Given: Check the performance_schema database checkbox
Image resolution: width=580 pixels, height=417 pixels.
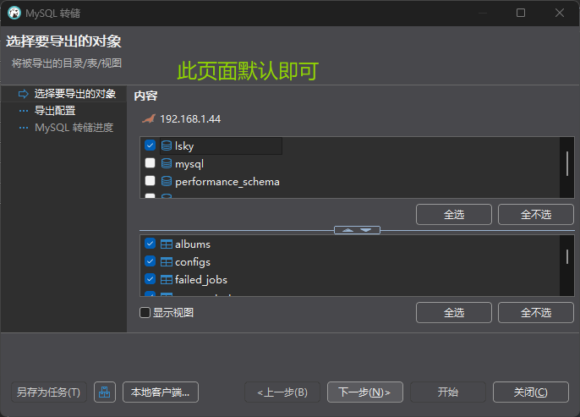Looking at the screenshot, I should [x=150, y=180].
